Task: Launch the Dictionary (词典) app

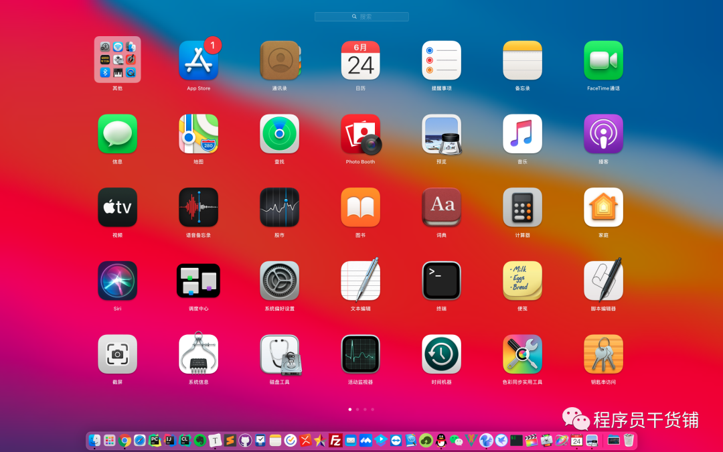Action: pos(441,207)
